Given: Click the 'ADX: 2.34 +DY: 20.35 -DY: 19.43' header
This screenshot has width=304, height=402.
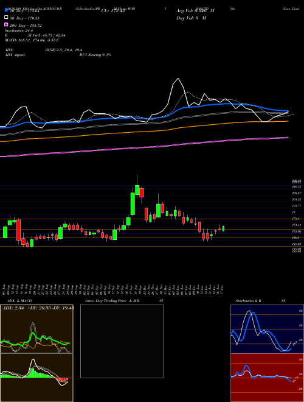Looking at the screenshot, I should [38, 308].
